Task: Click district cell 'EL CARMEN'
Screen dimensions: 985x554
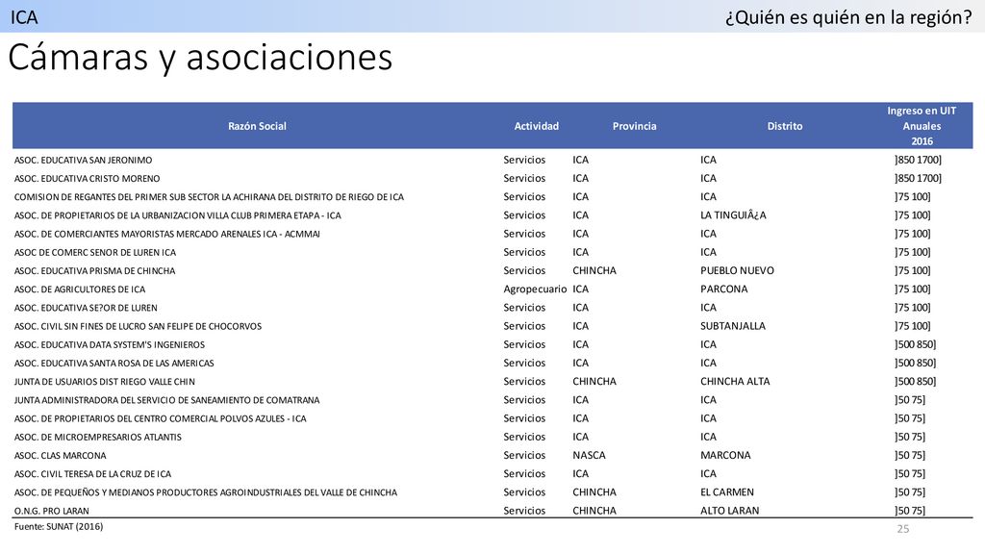Action: (x=727, y=492)
